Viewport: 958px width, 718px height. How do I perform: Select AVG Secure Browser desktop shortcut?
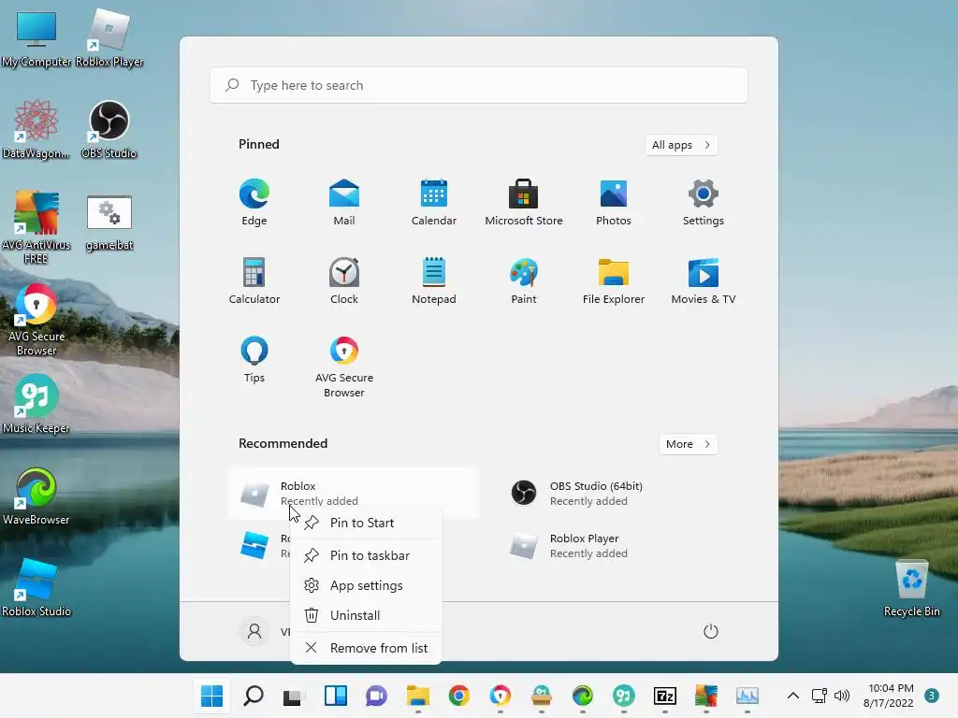pos(36,320)
